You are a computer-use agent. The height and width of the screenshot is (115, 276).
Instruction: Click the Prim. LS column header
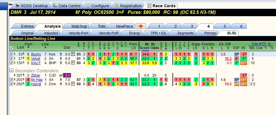pyautogui.click(x=134, y=46)
